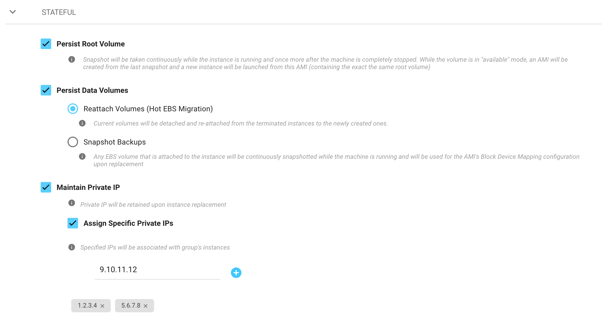Viewport: 602px width, 326px height.
Task: Click info icon beside Reattach Volumes description
Action: [x=82, y=123]
